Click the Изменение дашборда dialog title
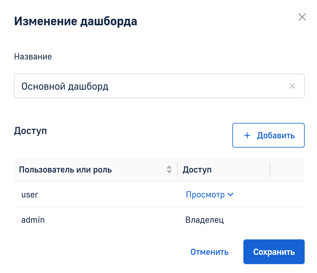Image resolution: width=317 pixels, height=273 pixels. [75, 22]
